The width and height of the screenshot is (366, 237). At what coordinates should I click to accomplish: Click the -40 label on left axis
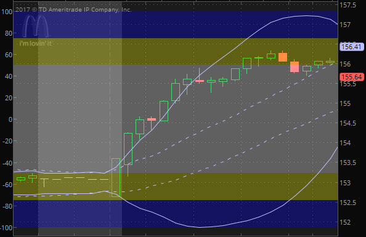click(x=7, y=163)
